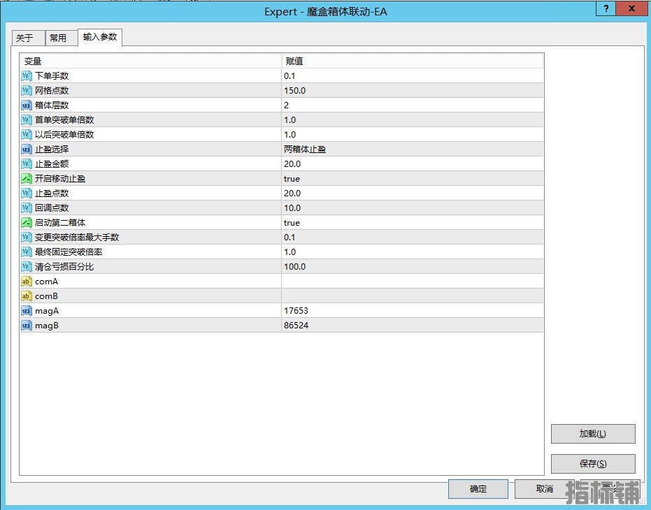Select the 箱体层数 variable name
This screenshot has height=510, width=651.
(52, 105)
